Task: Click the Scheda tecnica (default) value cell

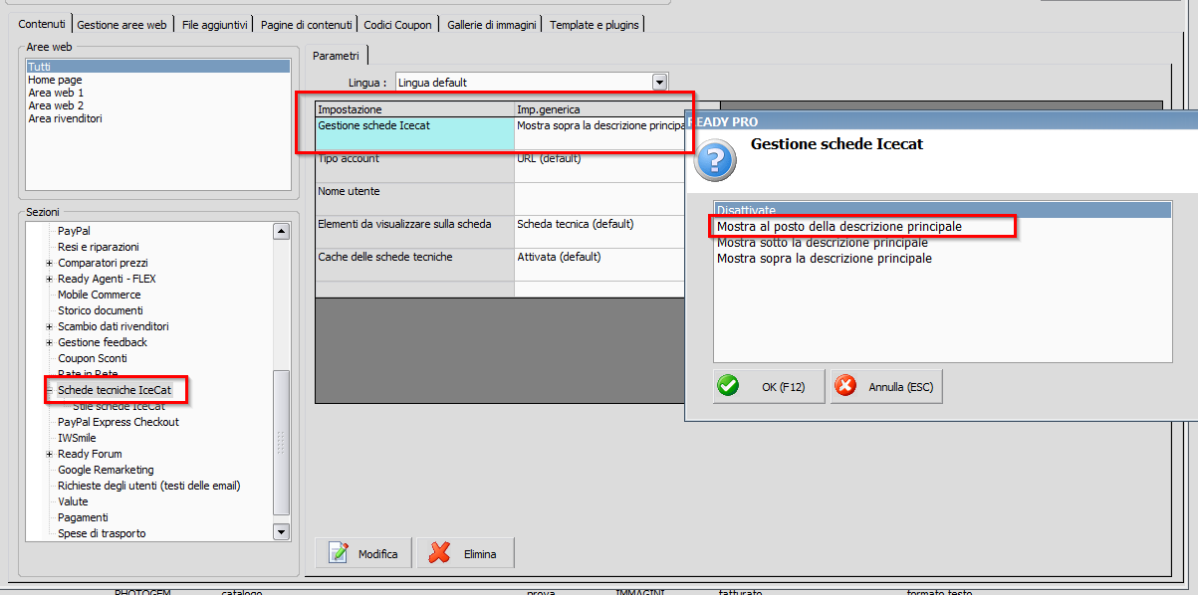Action: coord(599,232)
